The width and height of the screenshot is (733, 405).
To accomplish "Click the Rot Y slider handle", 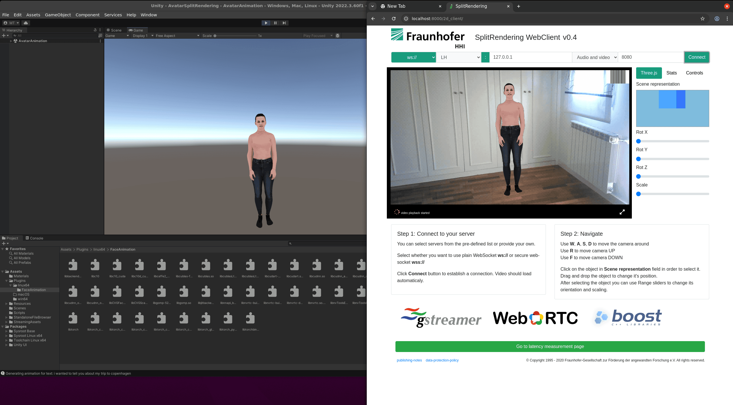I will tap(638, 159).
